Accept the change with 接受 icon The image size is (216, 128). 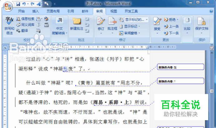click(x=157, y=21)
